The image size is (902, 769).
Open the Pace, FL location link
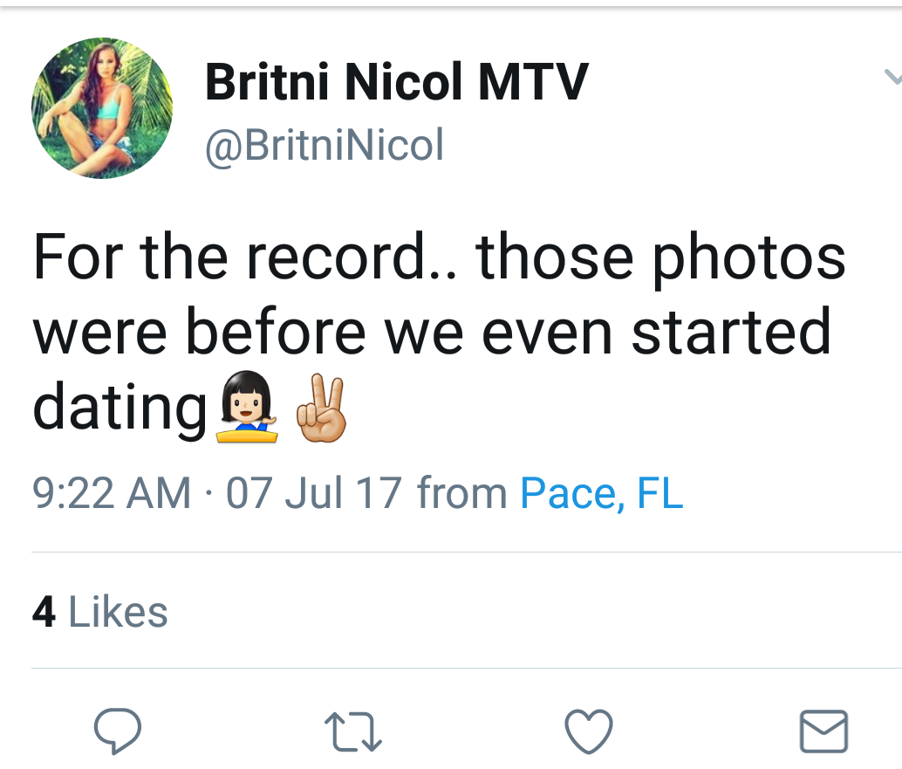(602, 493)
